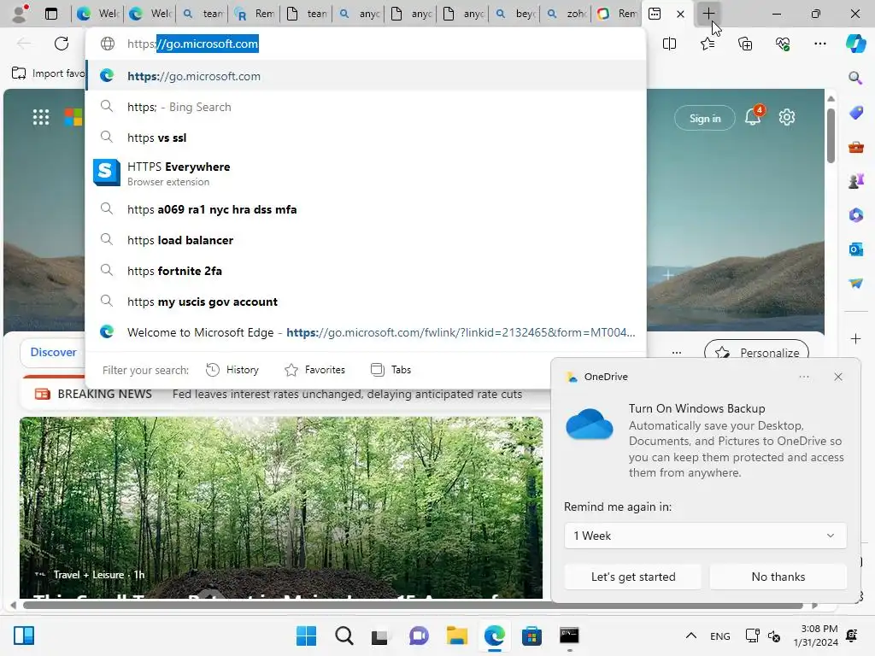
Task: Click the sidebar customize plus icon
Action: coord(855,338)
